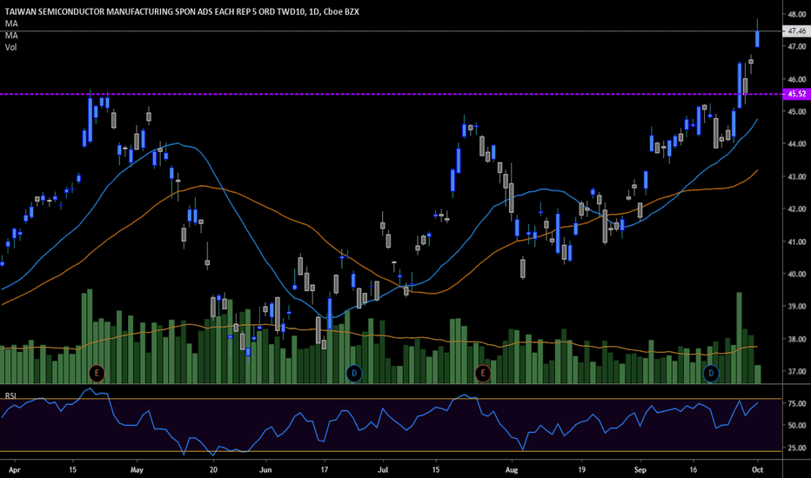
Task: Click the 44.00 price axis label
Action: click(x=796, y=143)
